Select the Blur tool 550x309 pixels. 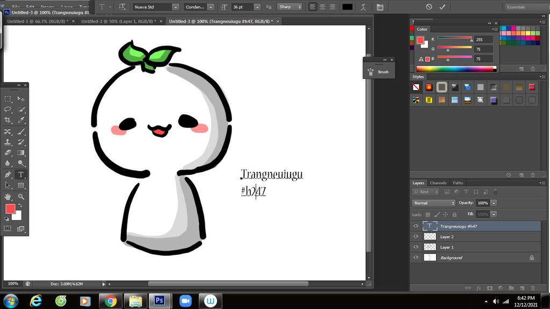pos(8,163)
